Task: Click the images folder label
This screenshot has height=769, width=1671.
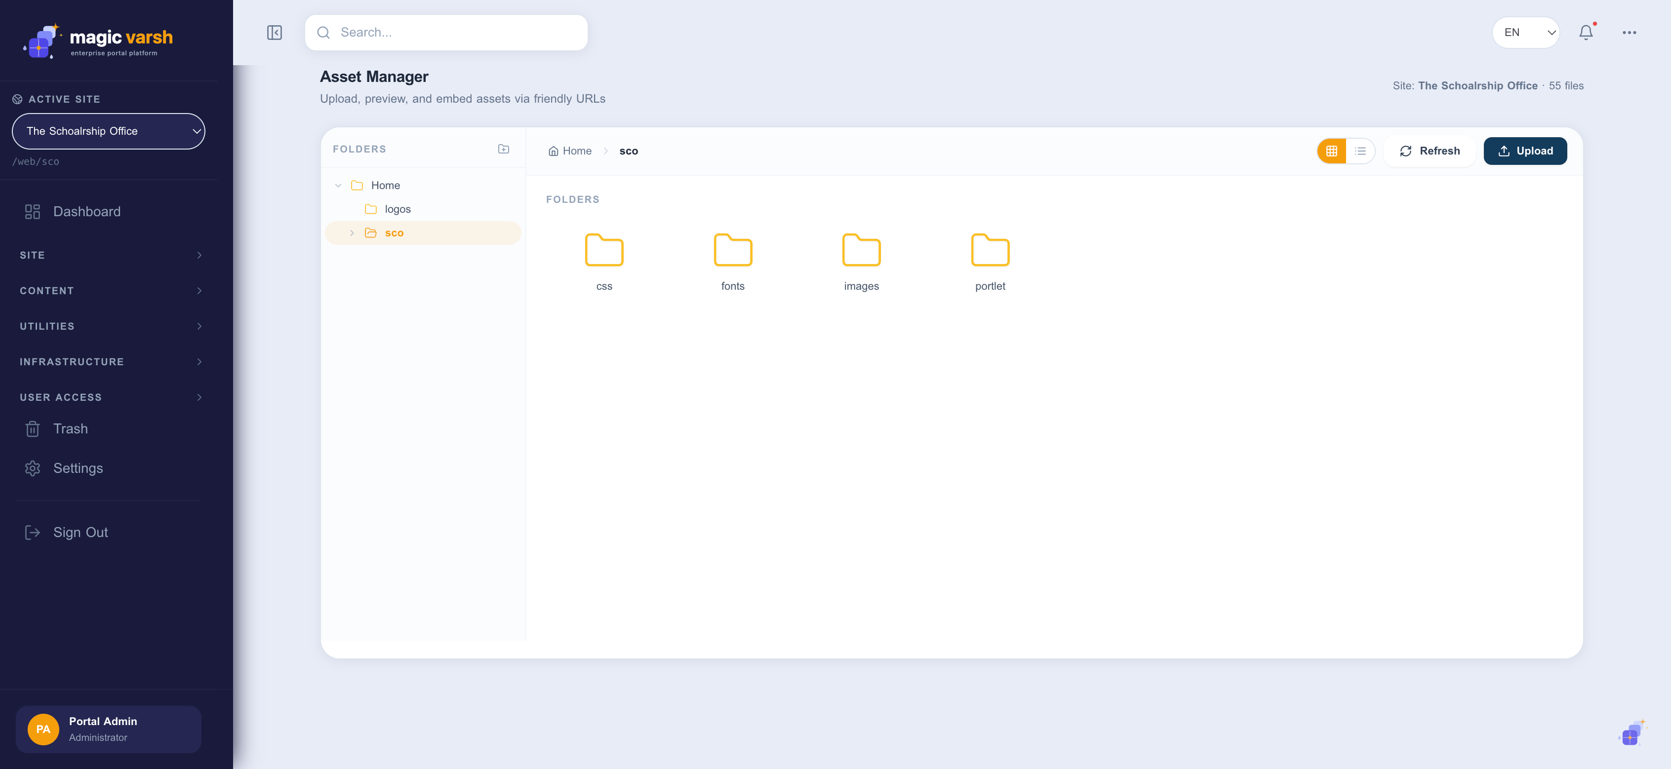Action: coord(862,286)
